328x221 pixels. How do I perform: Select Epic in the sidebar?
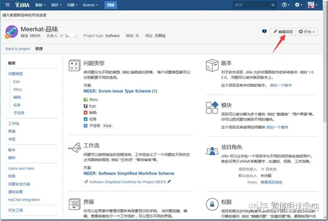(x=17, y=82)
